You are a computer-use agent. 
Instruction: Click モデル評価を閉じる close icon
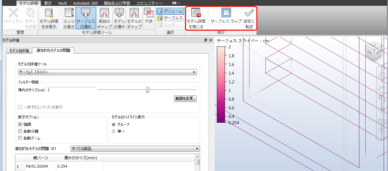coord(196,13)
